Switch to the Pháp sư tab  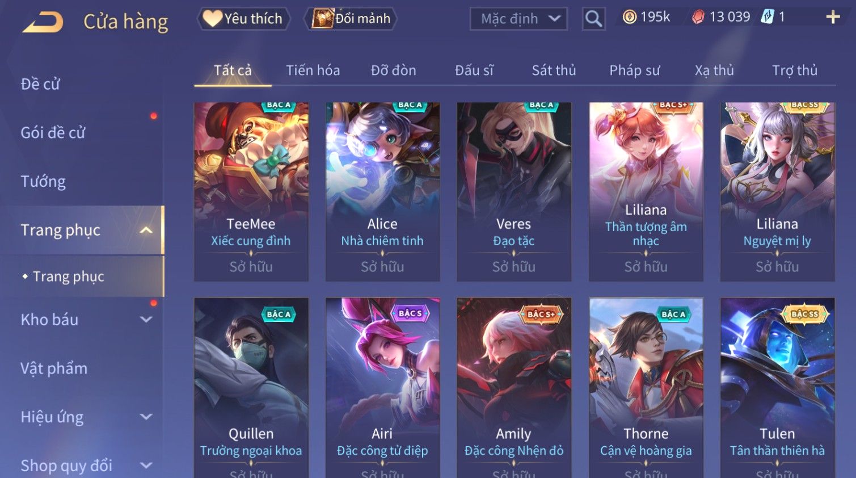click(x=634, y=70)
